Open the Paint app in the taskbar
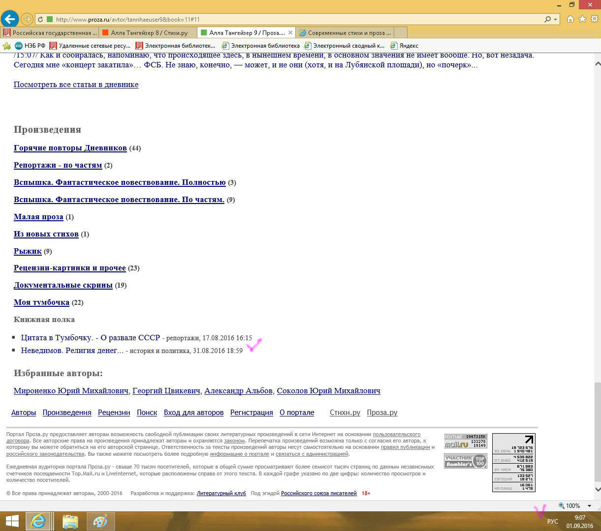The width and height of the screenshot is (601, 531). pos(100,521)
